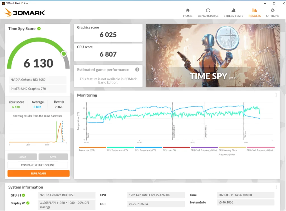This screenshot has height=211, width=286.
Task: Click the green check next to GPU #1
Action: 23,195
